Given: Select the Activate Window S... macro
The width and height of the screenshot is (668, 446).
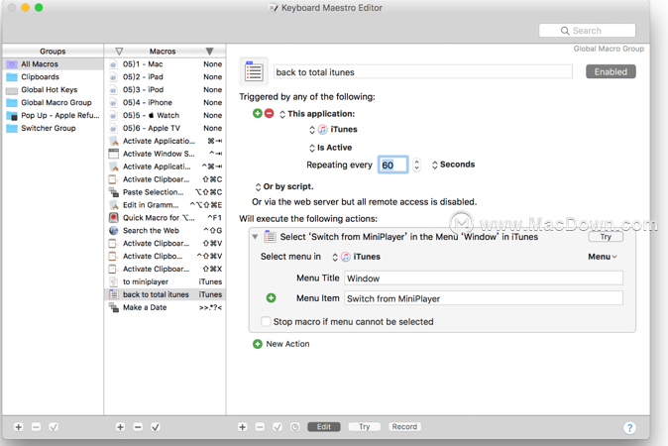Looking at the screenshot, I should tap(165, 154).
